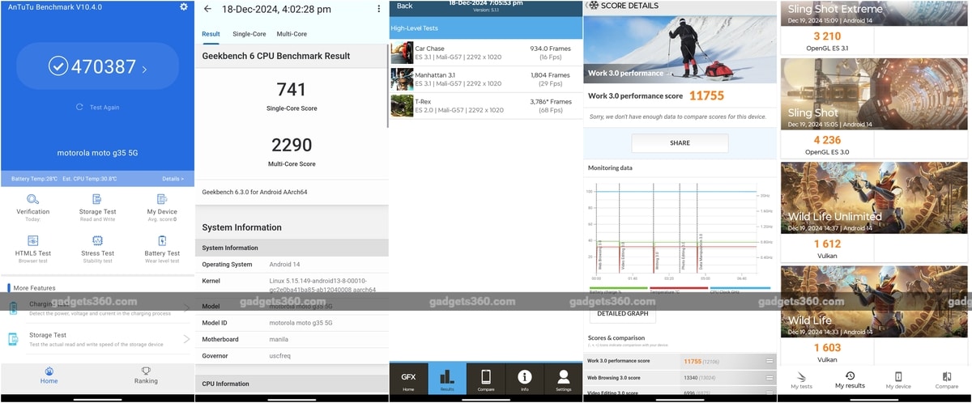Switch to the Multi-Core tab

coord(292,34)
